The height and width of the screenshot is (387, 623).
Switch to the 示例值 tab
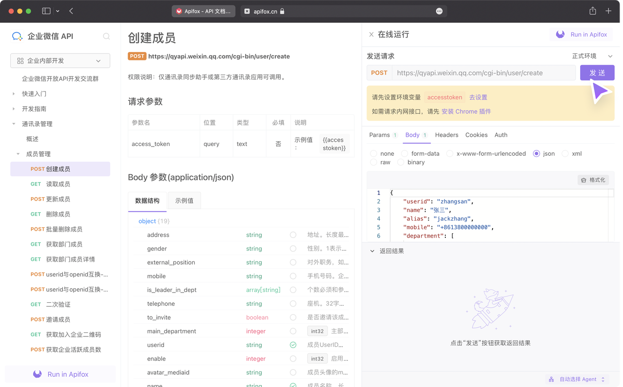[183, 201]
